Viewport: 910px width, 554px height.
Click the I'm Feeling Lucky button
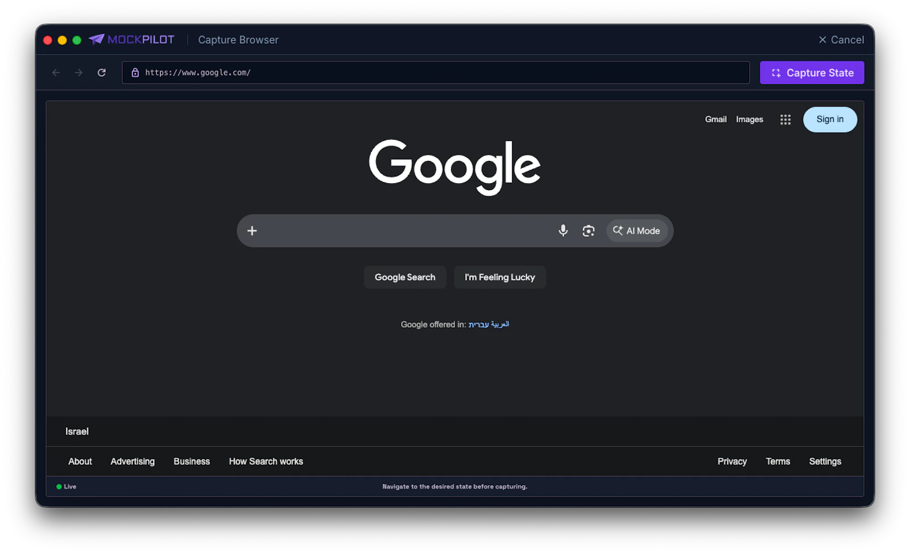click(500, 277)
